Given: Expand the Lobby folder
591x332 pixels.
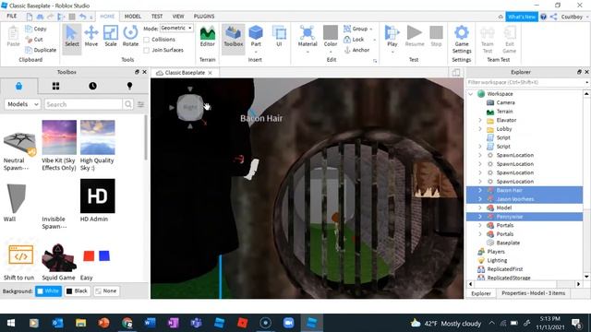Looking at the screenshot, I should click(x=480, y=129).
